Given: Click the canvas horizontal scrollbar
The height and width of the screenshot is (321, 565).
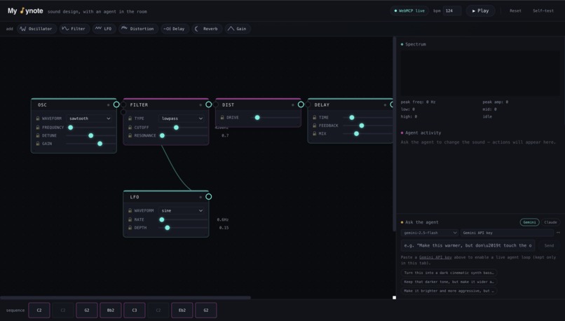Looking at the screenshot, I should 125,298.
